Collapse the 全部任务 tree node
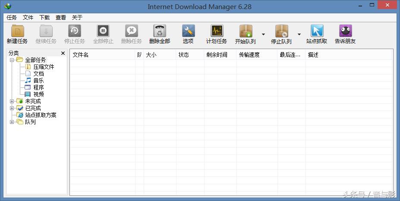 [x=12, y=60]
